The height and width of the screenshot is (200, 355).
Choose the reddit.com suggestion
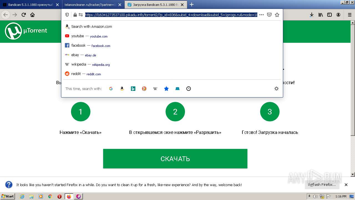(172, 74)
